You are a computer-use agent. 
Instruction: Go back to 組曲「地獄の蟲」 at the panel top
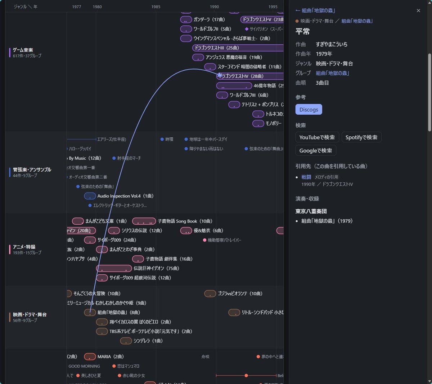click(315, 11)
